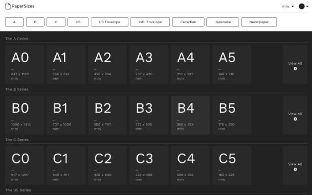Choose the Canadian paper category
This screenshot has height=195, width=312.
pyautogui.click(x=188, y=22)
